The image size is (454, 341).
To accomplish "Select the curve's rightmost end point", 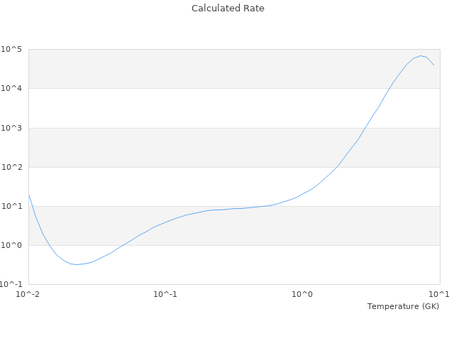I will [433, 65].
